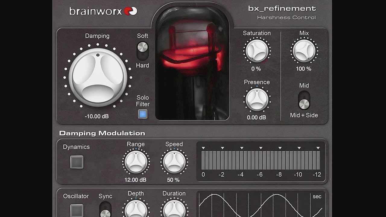The width and height of the screenshot is (386, 217).
Task: Turn on the Oscillator button
Action: [x=77, y=210]
